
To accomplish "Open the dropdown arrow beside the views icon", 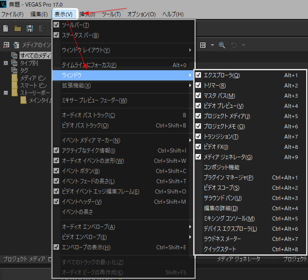I will [212, 45].
